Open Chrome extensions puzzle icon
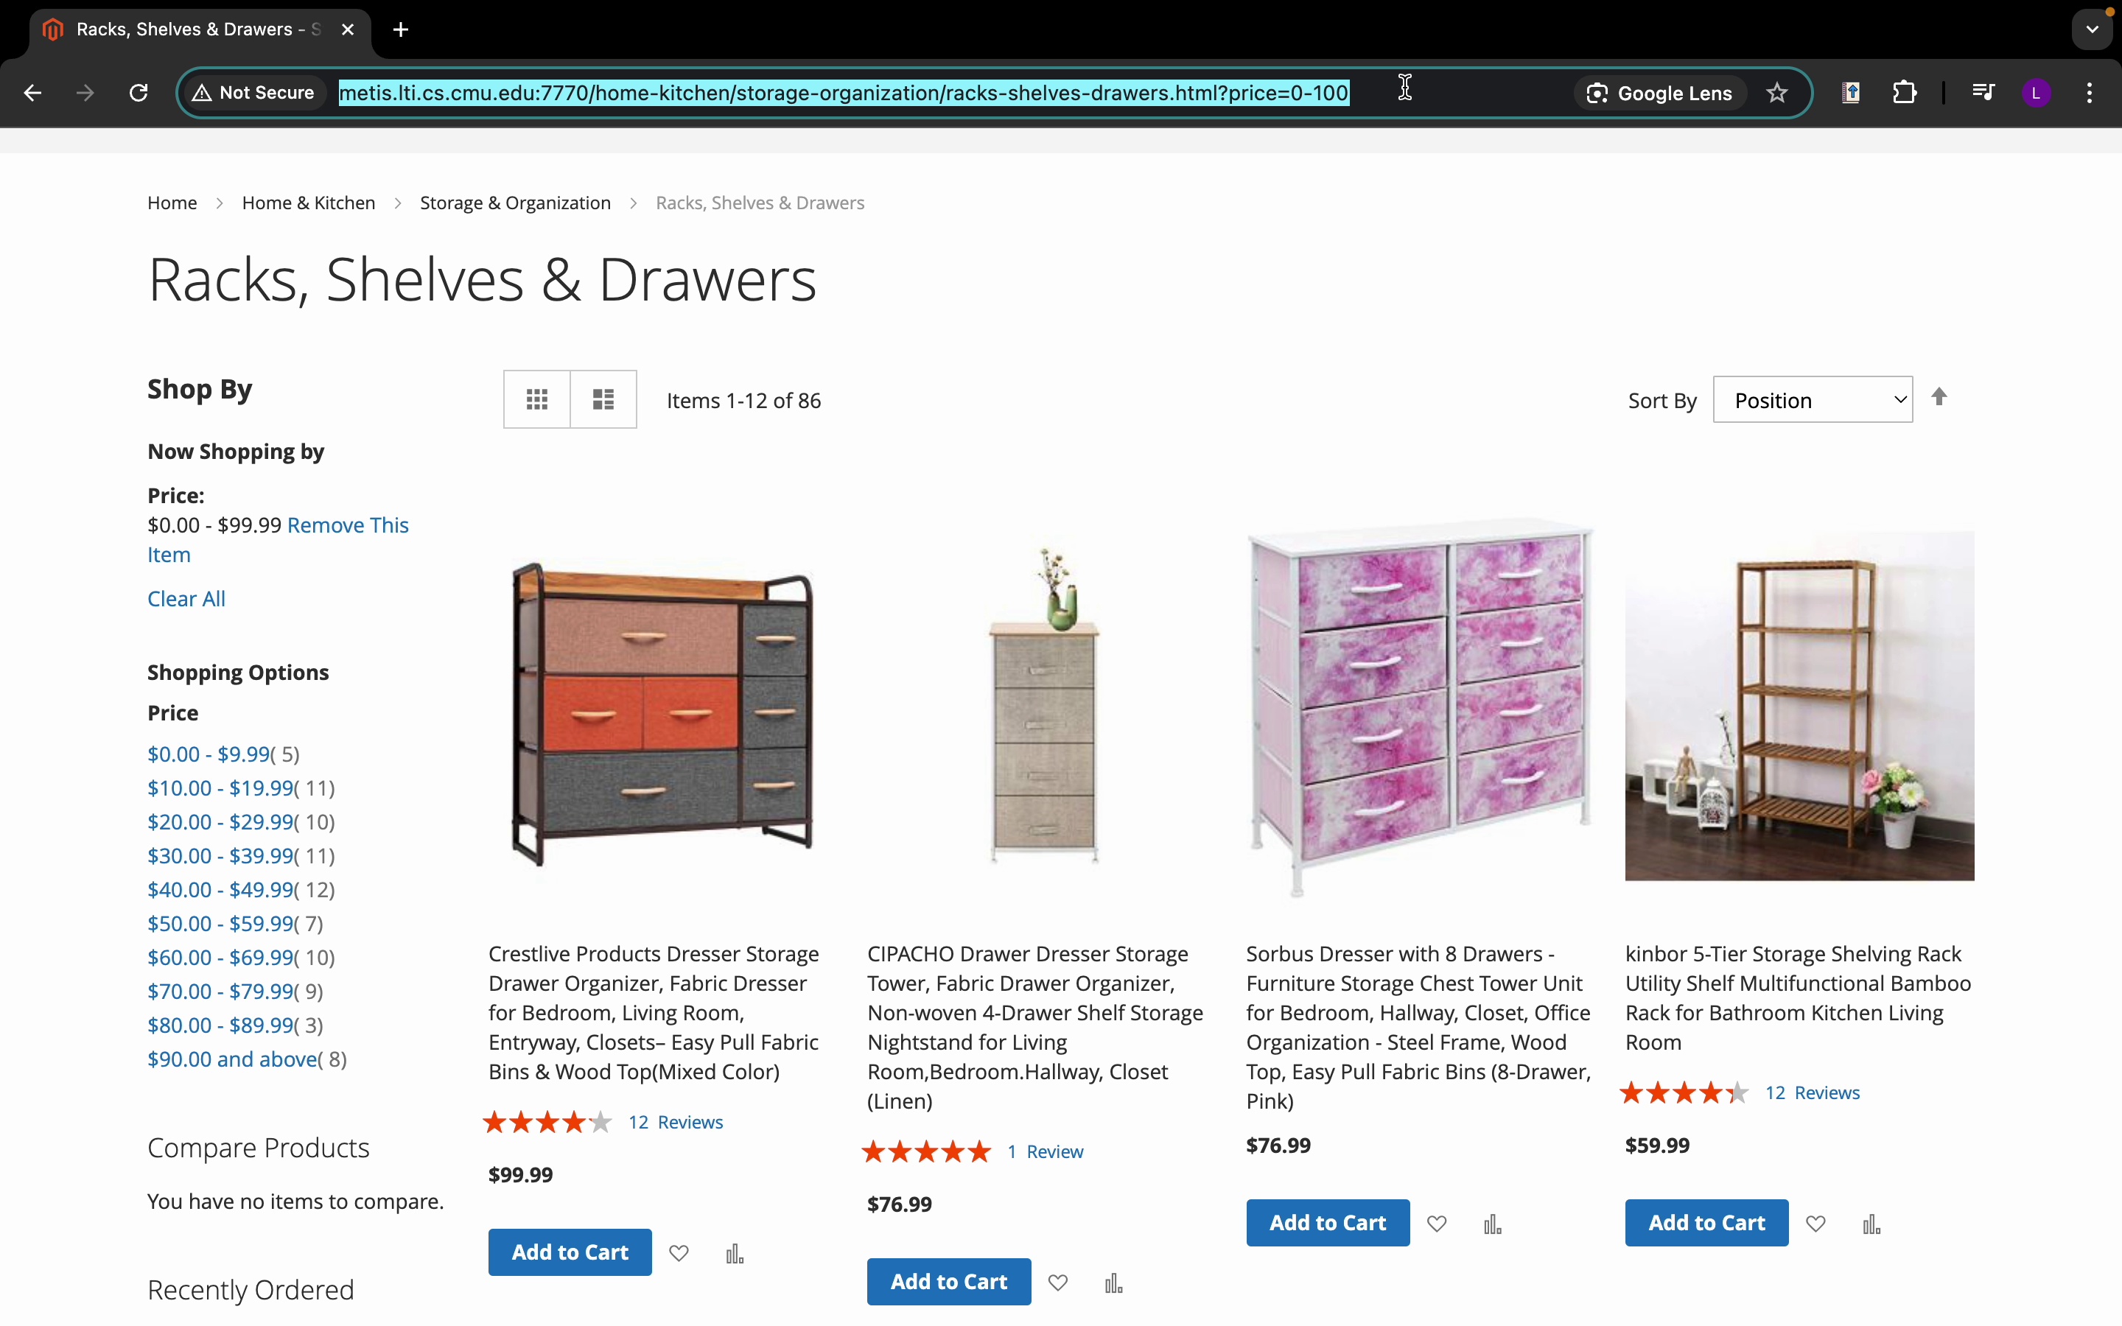Image resolution: width=2122 pixels, height=1326 pixels. click(1904, 93)
